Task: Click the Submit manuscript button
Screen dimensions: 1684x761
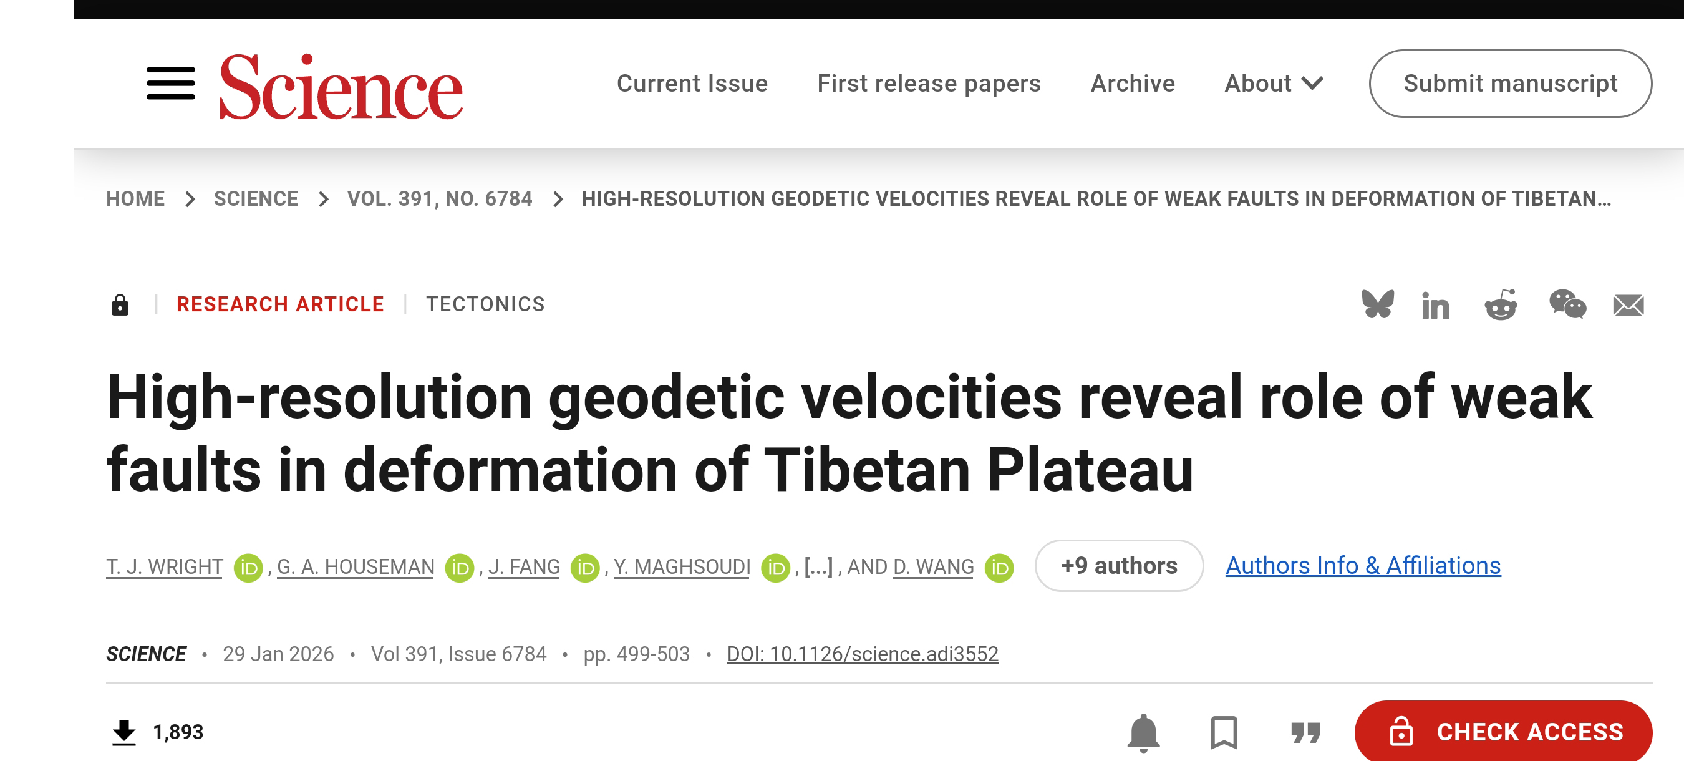Action: (1510, 84)
